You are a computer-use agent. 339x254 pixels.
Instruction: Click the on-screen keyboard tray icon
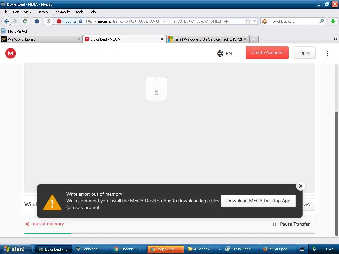(302, 249)
